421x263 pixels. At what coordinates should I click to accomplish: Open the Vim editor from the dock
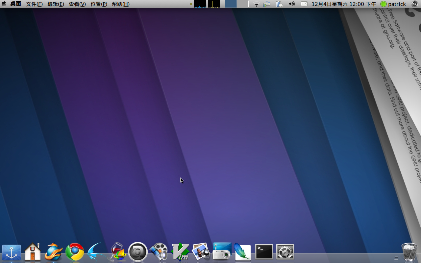(x=180, y=252)
